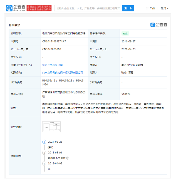Click the 企查查 Qcc.com logo in header
The width and height of the screenshot is (176, 181).
pyautogui.click(x=16, y=8)
